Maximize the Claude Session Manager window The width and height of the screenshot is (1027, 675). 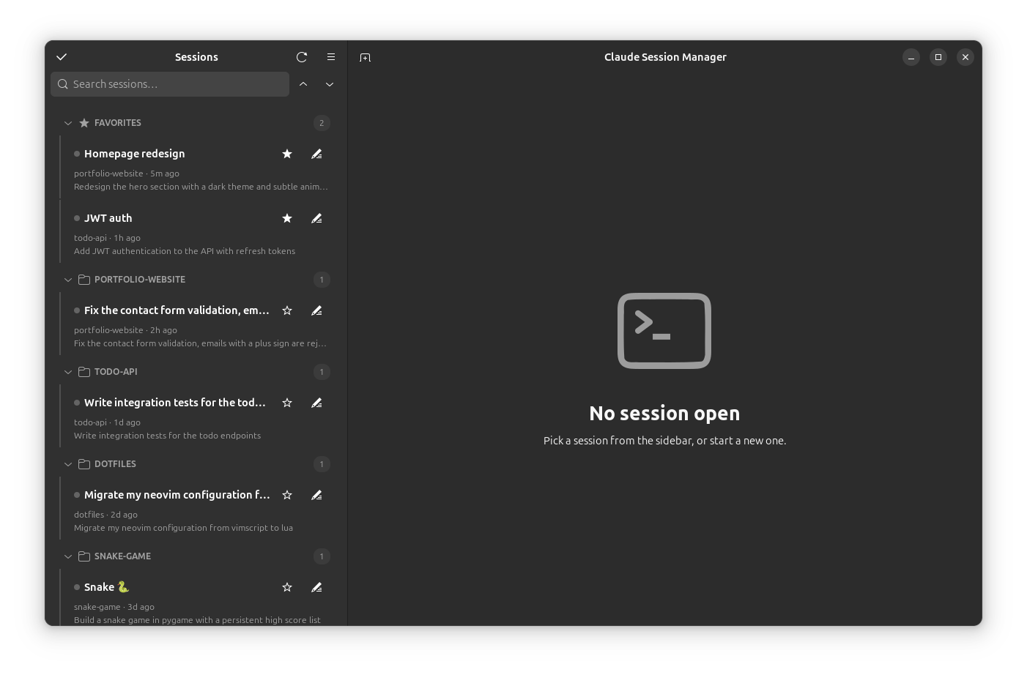(x=938, y=57)
